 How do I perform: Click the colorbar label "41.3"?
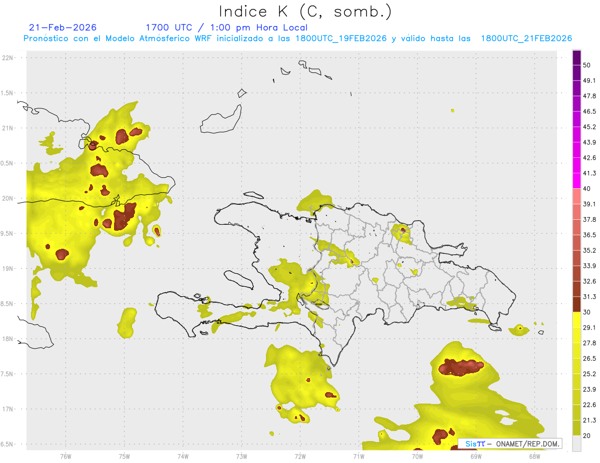tap(589, 173)
